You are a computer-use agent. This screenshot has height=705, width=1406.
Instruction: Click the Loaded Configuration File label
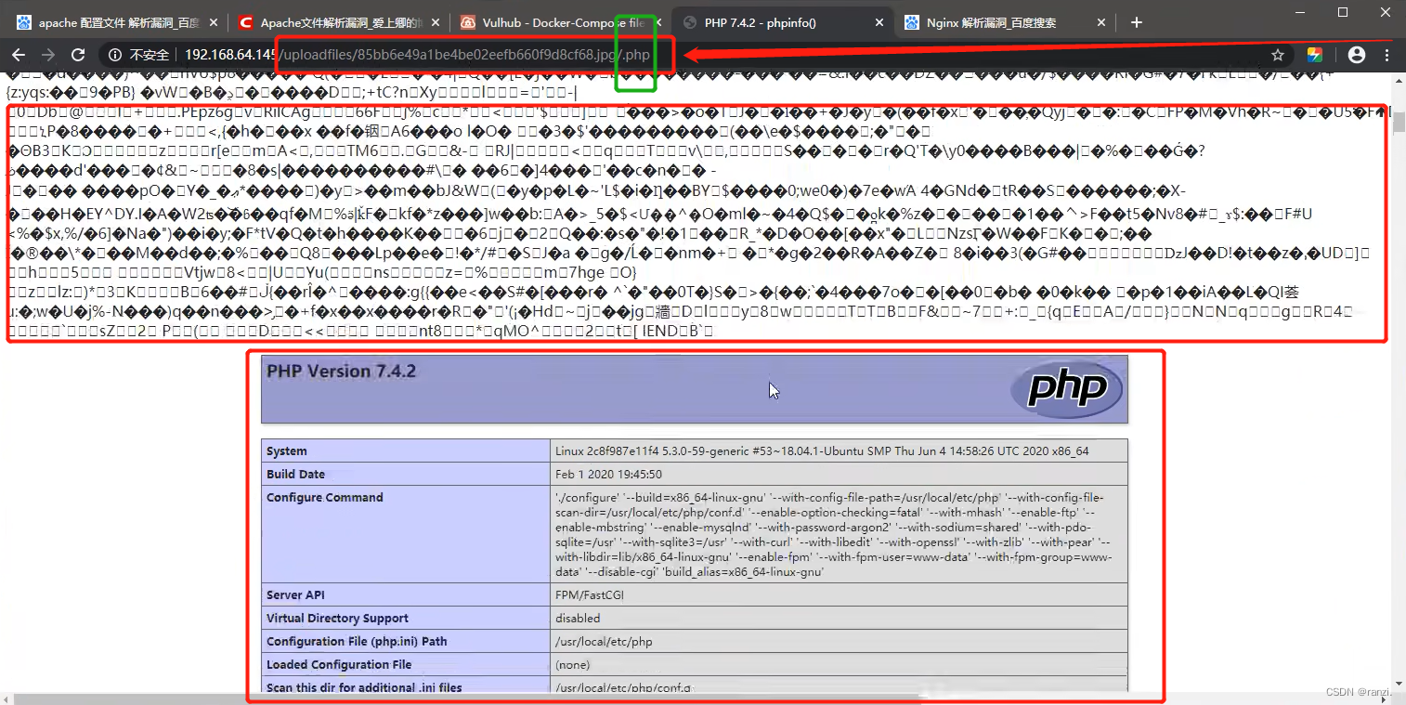tap(338, 665)
